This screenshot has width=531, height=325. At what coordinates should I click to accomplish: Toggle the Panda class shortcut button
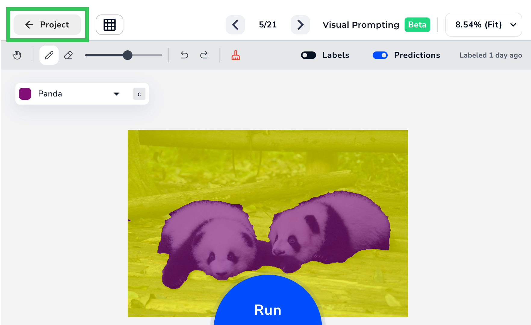pos(139,94)
